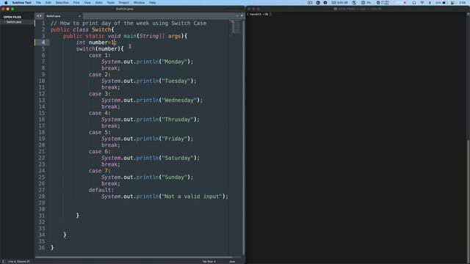Click the OPEN FILES sidebar header
The height and width of the screenshot is (264, 470).
point(12,17)
